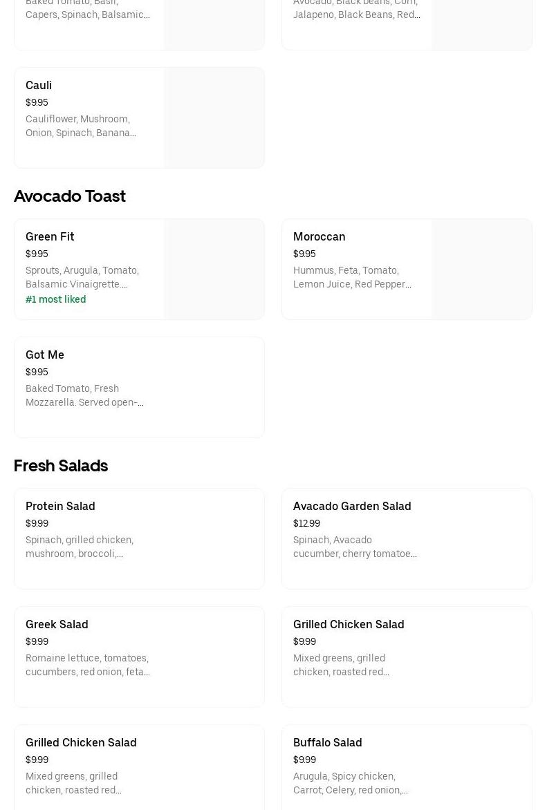556x810 pixels.
Task: Select the Buffalo Salad item
Action: [327, 743]
